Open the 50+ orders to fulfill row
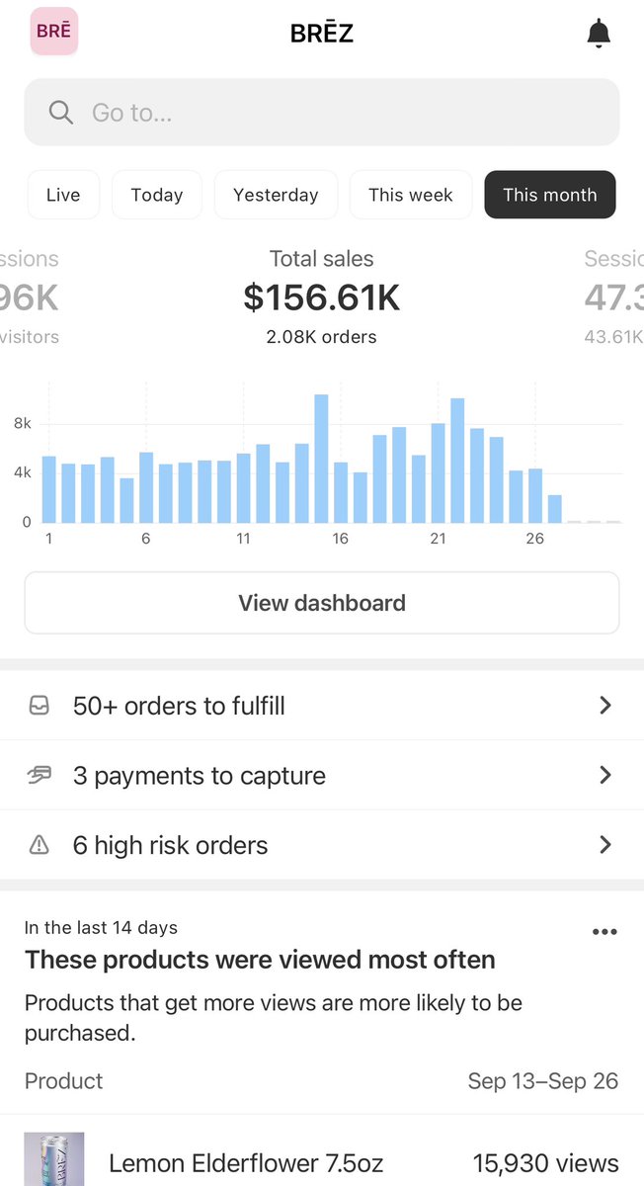 322,706
